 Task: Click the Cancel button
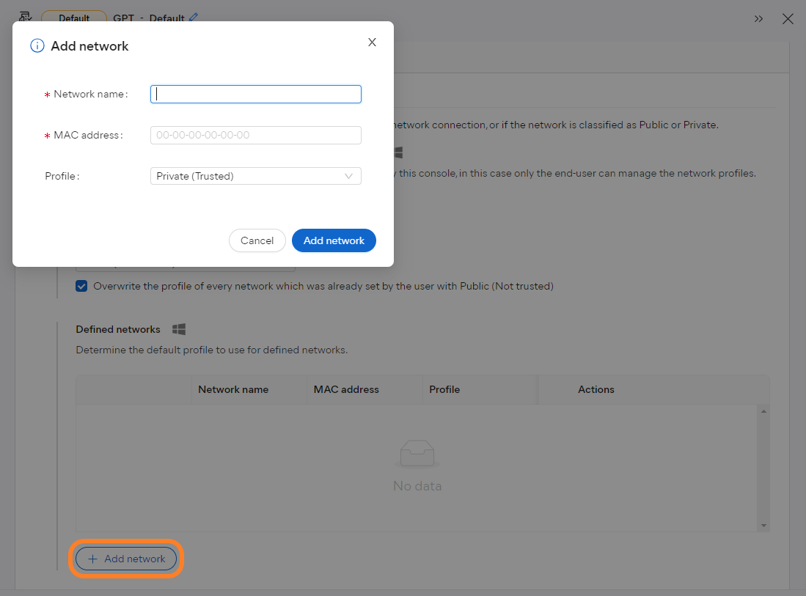point(257,240)
